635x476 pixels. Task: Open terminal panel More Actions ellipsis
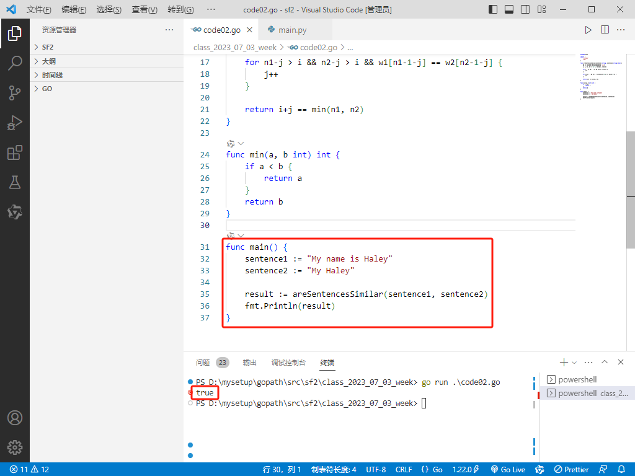(588, 362)
